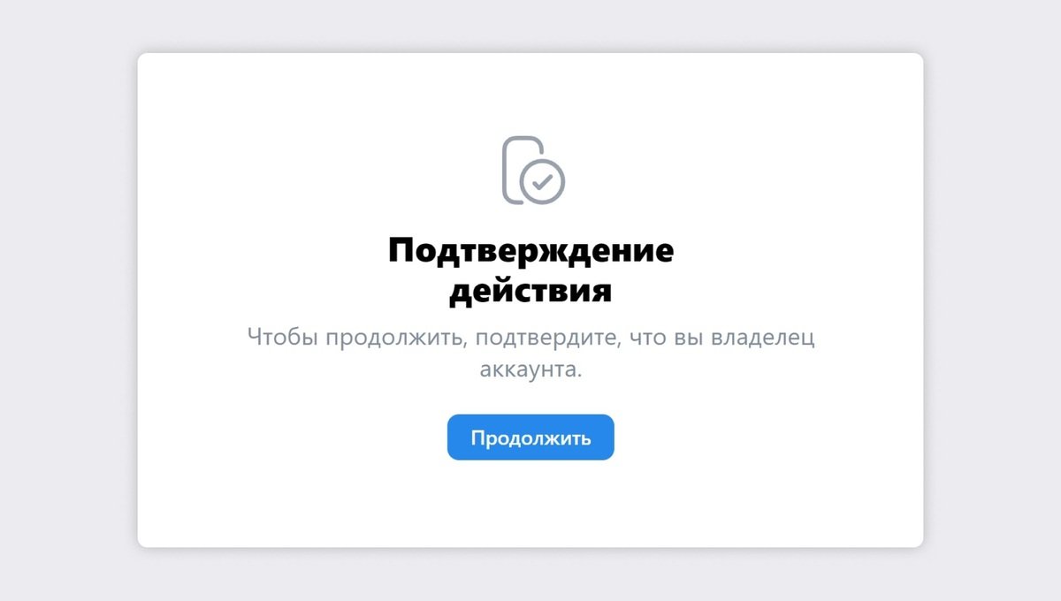This screenshot has width=1061, height=601.
Task: Click the blue Продолжить button
Action: click(530, 437)
